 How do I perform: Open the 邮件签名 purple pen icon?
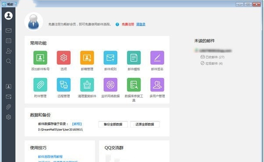157,58
